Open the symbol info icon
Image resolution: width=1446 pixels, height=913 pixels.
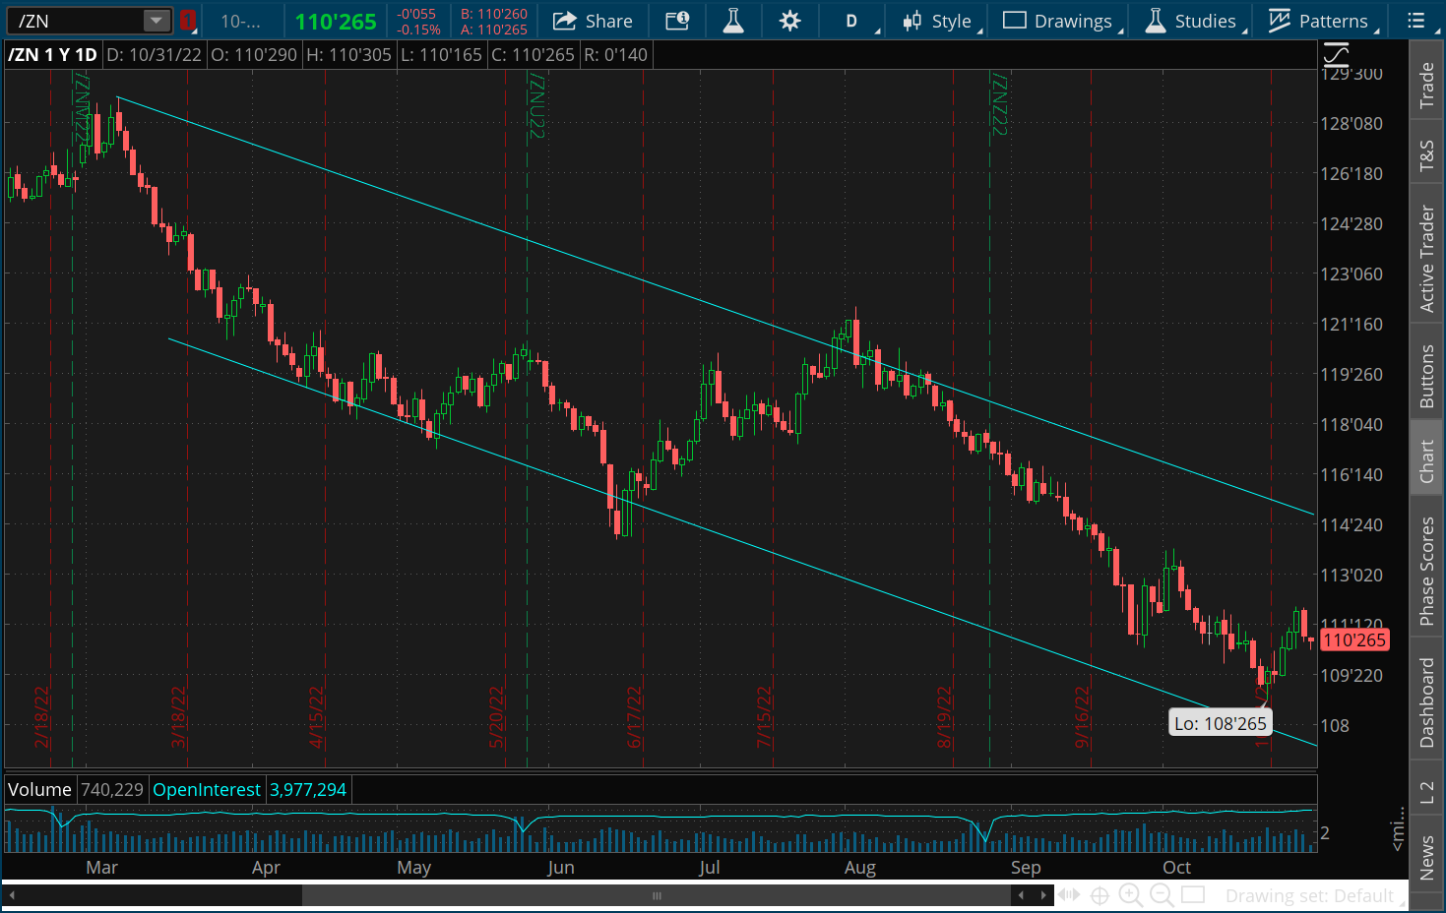coord(677,21)
